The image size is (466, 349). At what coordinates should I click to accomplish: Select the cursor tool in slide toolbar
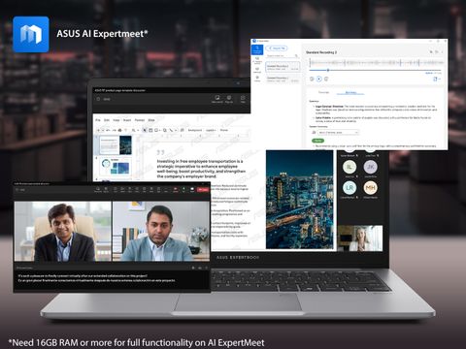coord(145,130)
